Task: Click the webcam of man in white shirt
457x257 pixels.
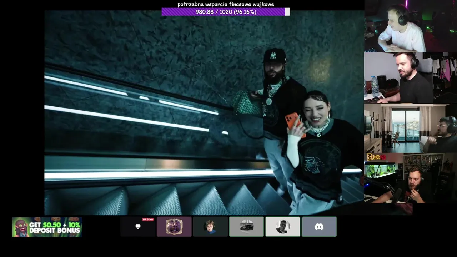Action: 411,26
